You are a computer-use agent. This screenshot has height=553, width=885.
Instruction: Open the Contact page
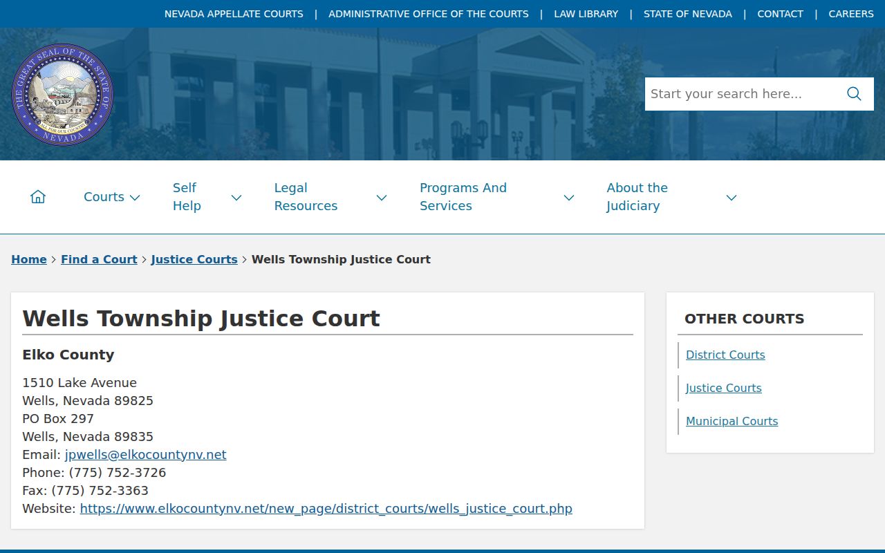pyautogui.click(x=781, y=14)
